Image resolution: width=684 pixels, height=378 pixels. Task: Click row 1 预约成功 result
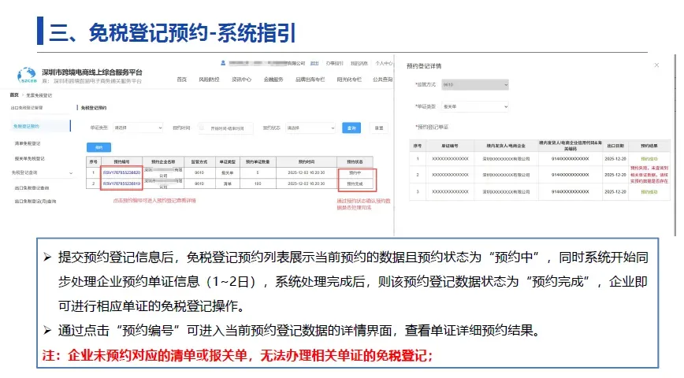pos(649,159)
